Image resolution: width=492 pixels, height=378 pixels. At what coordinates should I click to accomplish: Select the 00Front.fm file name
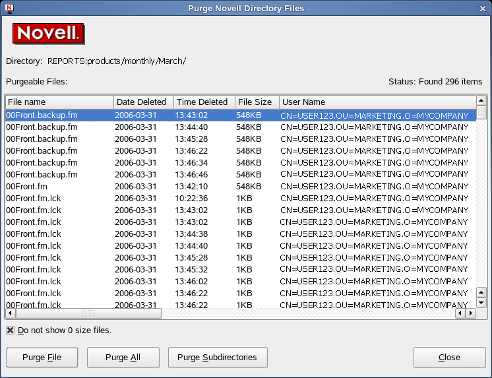[x=26, y=187]
